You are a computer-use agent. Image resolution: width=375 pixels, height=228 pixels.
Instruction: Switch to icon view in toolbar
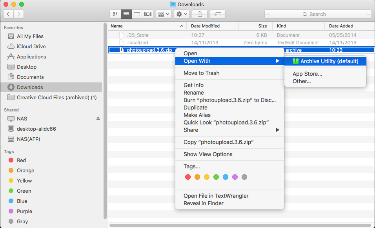pyautogui.click(x=115, y=14)
